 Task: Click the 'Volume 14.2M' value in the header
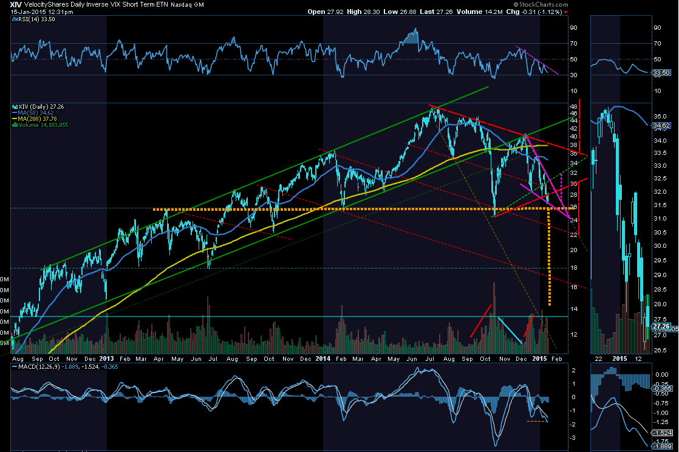479,12
